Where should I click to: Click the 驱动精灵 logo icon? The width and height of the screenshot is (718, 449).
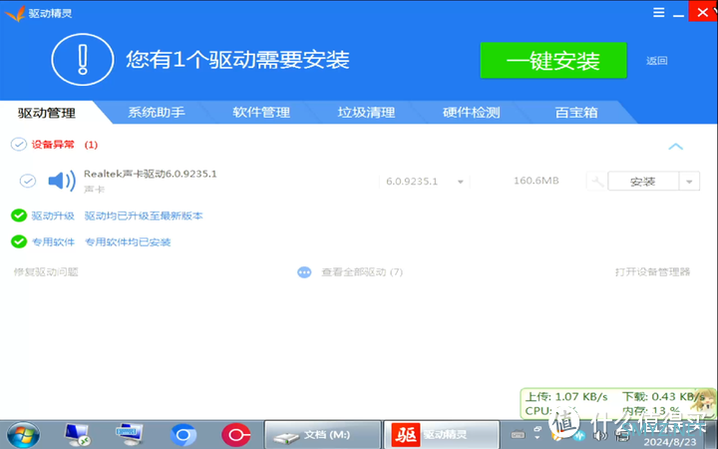click(x=15, y=13)
